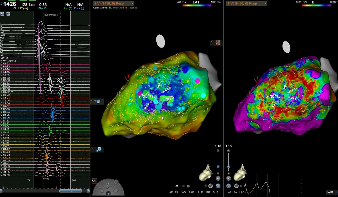
Task: Click the ECG signal display icon
Action: pos(8,14)
